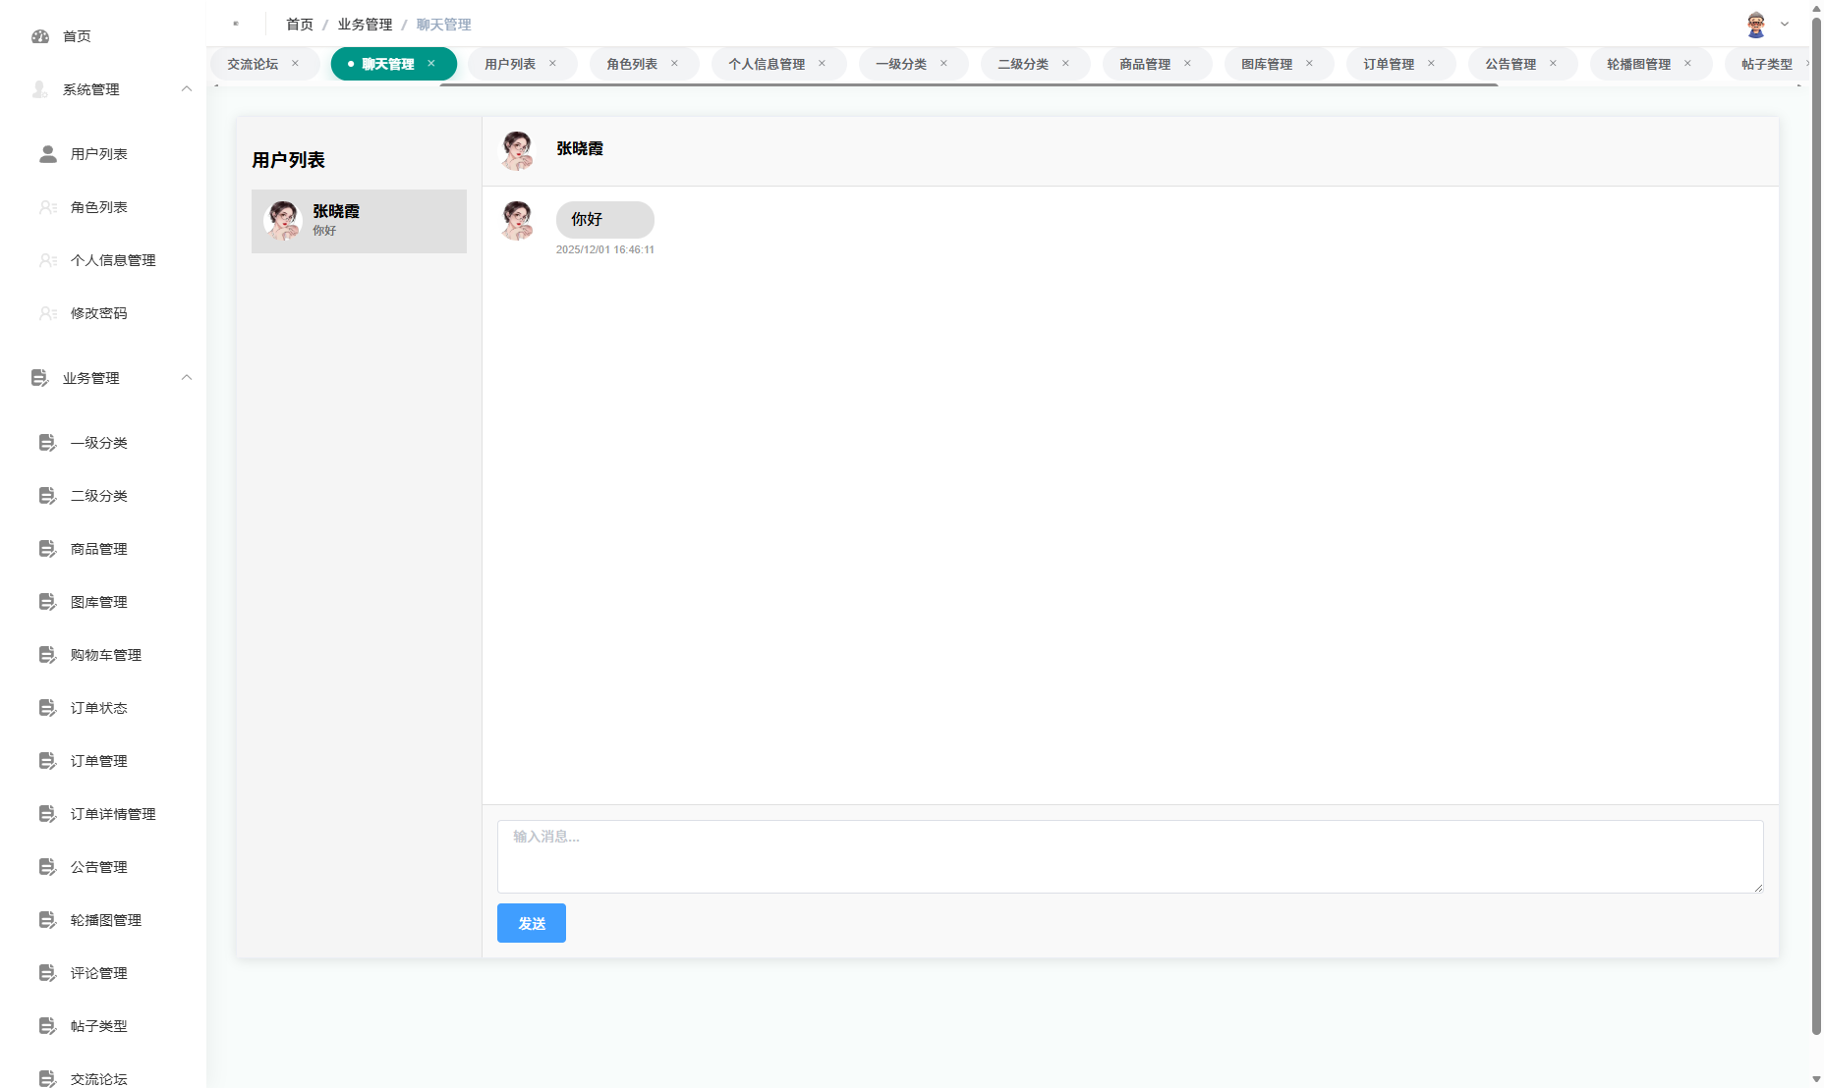Click the 系统管理 user icon in sidebar
The width and height of the screenshot is (1824, 1088).
coord(40,89)
